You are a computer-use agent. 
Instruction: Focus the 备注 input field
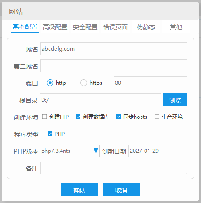[x=114, y=168]
